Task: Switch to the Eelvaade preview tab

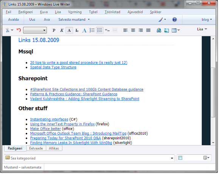Action: (x=36, y=148)
